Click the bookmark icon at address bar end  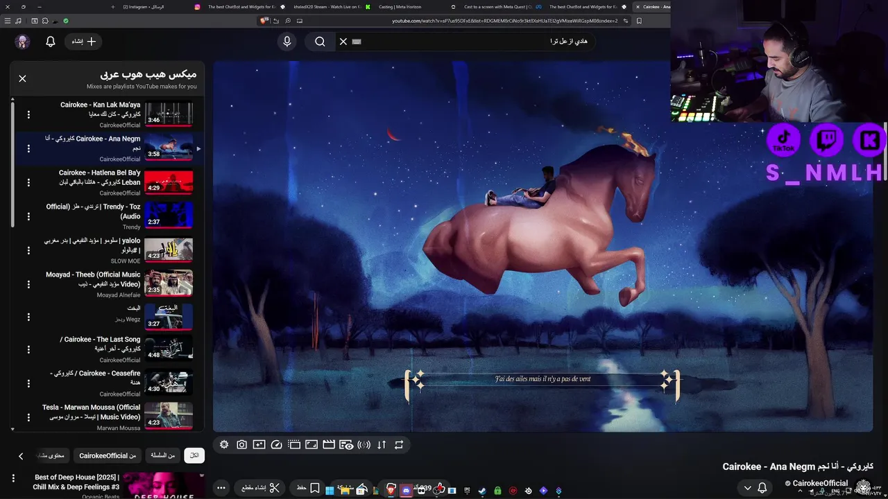coord(639,21)
